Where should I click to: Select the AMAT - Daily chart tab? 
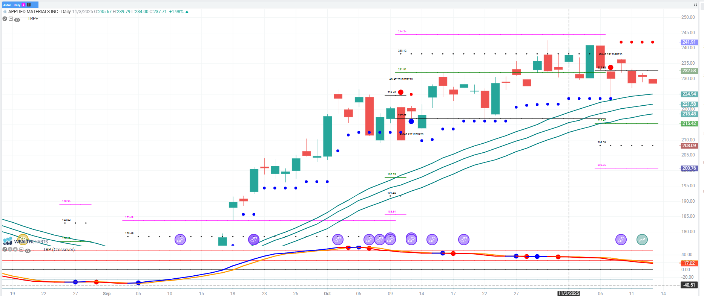[12, 5]
